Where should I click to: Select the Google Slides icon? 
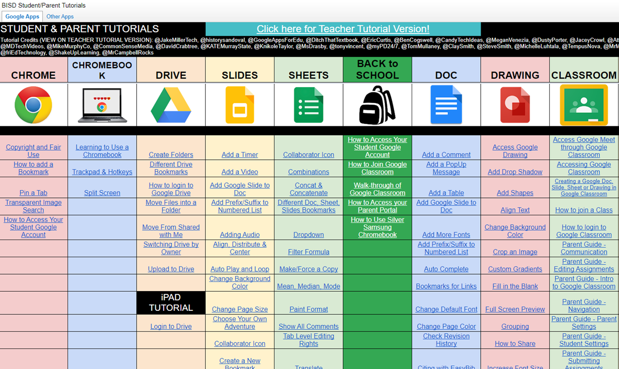[x=239, y=105]
